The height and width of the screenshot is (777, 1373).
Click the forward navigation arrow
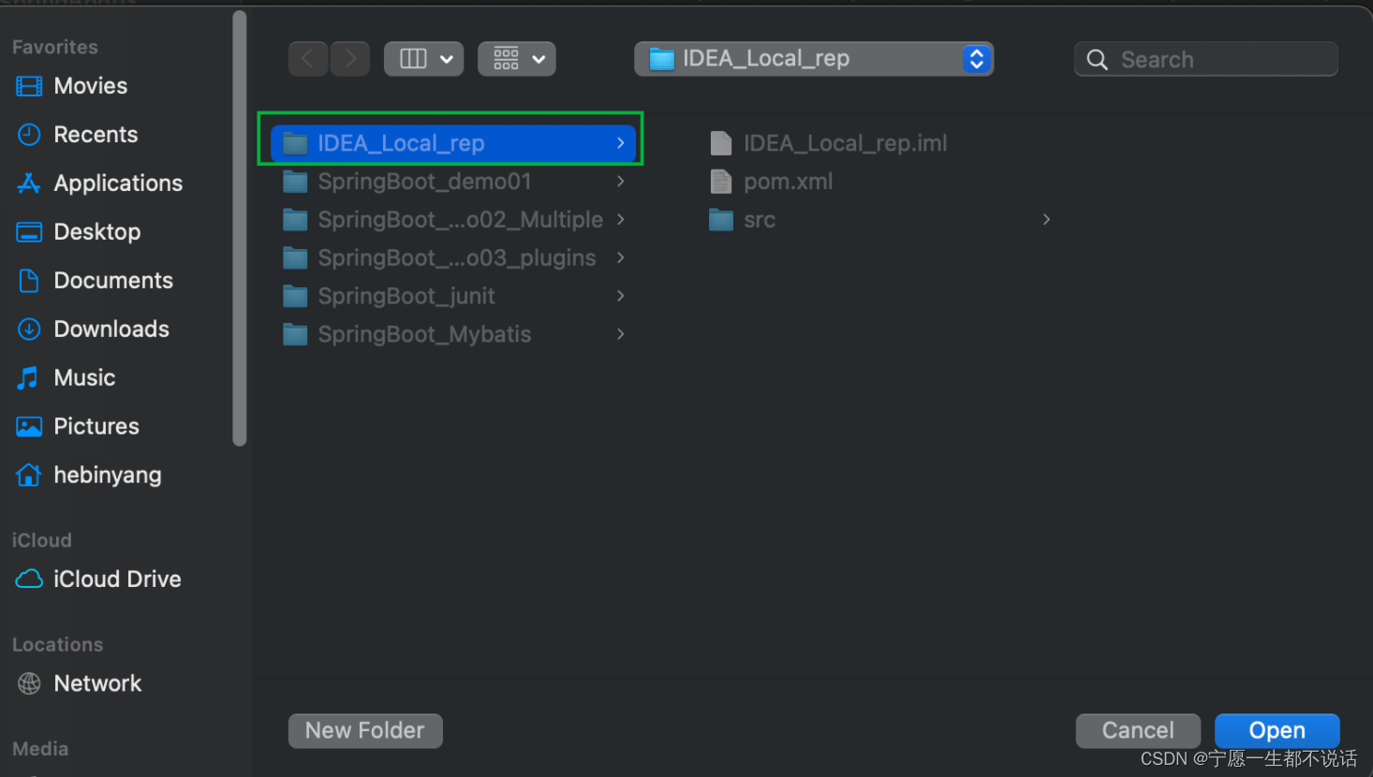[x=350, y=59]
